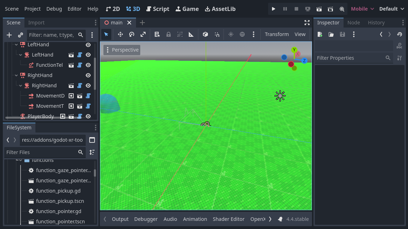Run the project with the play button

coord(273,9)
